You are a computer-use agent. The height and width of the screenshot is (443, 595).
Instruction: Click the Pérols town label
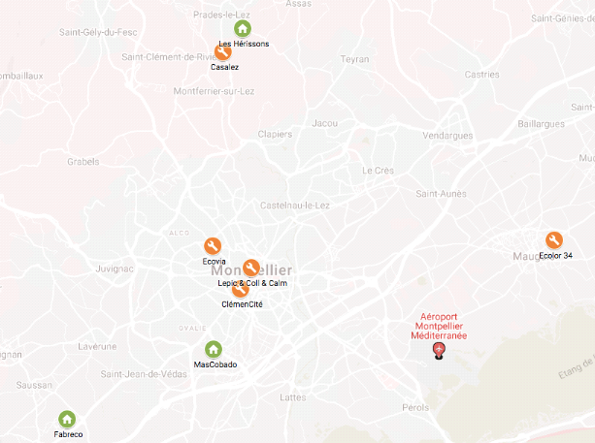[415, 408]
